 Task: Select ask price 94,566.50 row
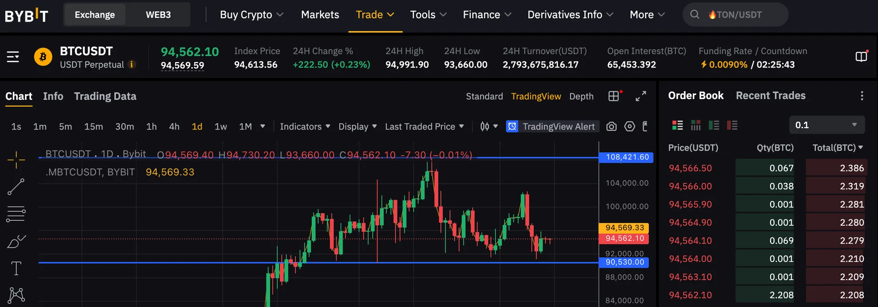(x=766, y=168)
